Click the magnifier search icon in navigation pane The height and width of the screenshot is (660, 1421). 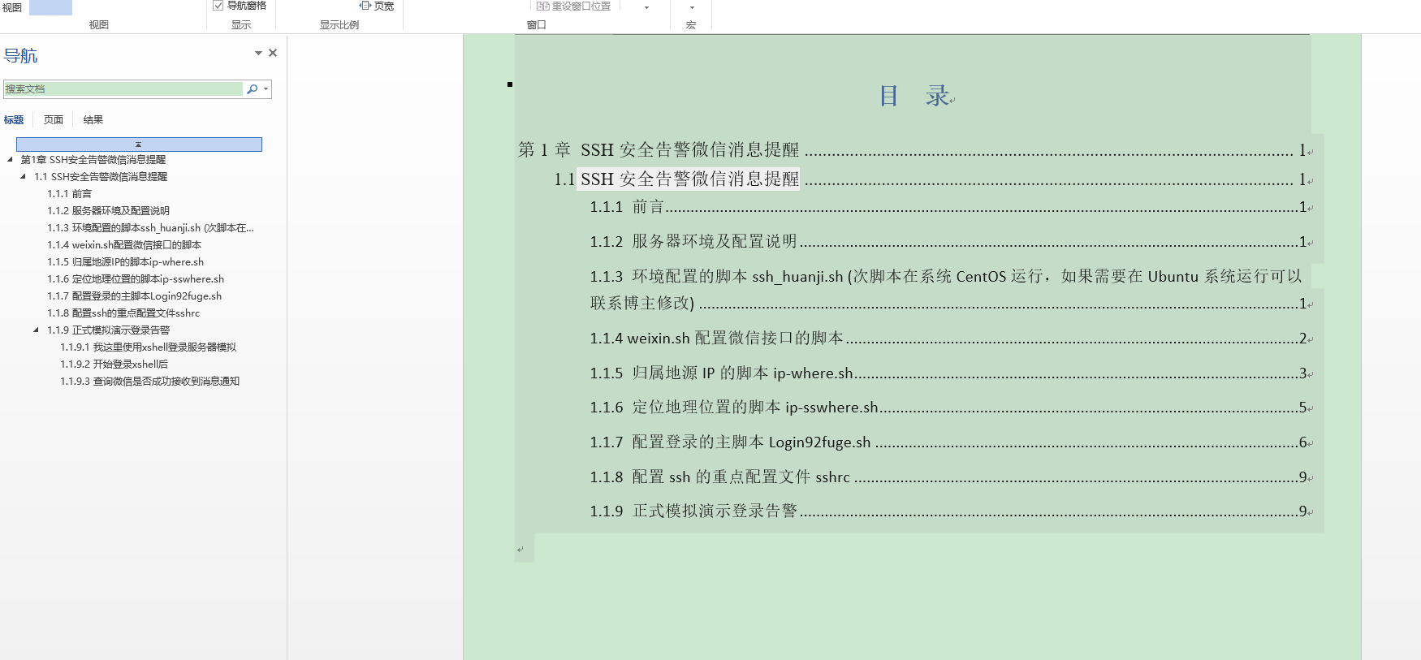coord(253,89)
